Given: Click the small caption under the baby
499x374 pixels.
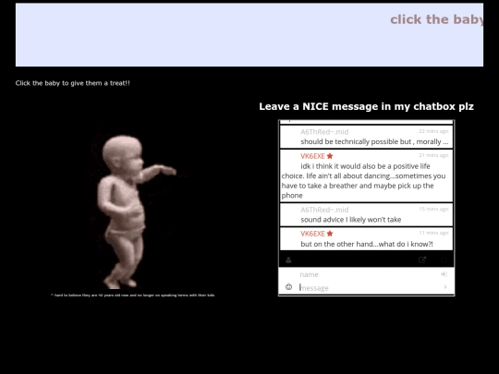Looking at the screenshot, I should click(x=132, y=296).
